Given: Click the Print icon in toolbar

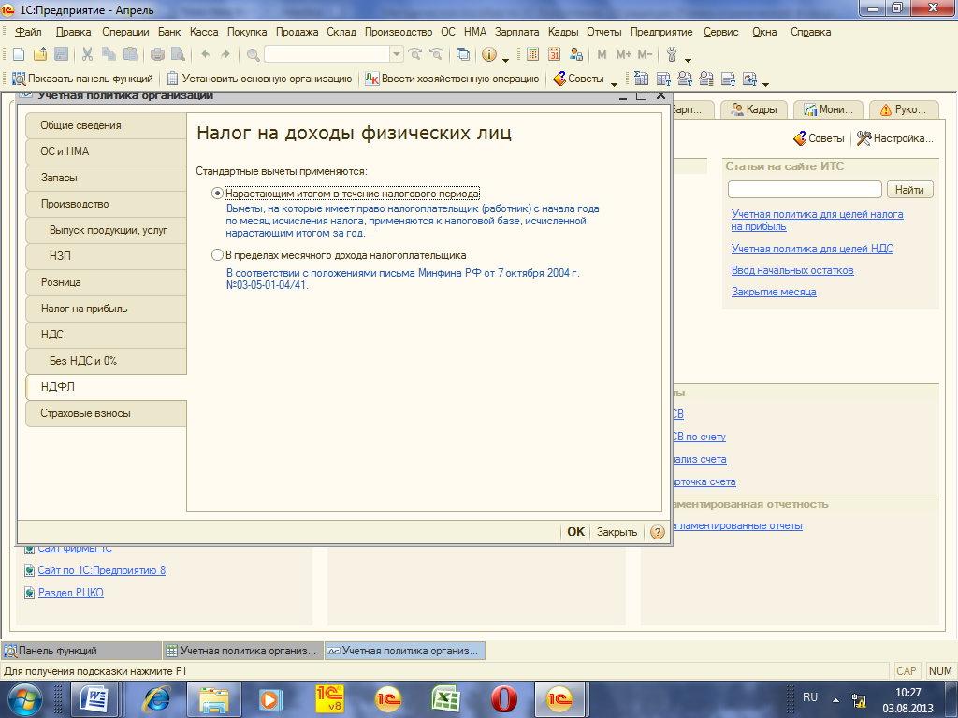Looking at the screenshot, I should point(157,54).
